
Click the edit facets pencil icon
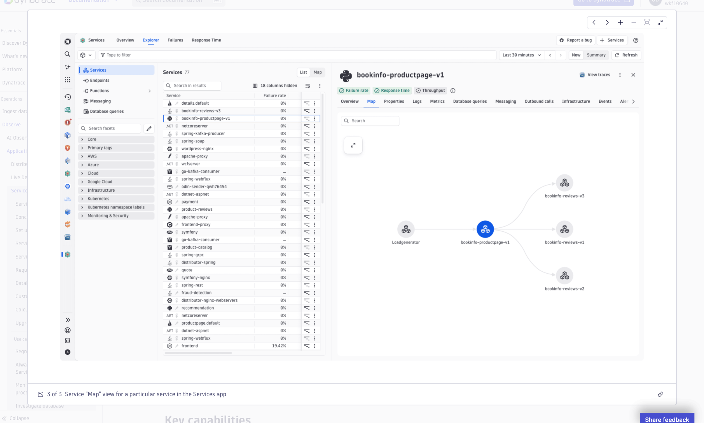coord(149,129)
